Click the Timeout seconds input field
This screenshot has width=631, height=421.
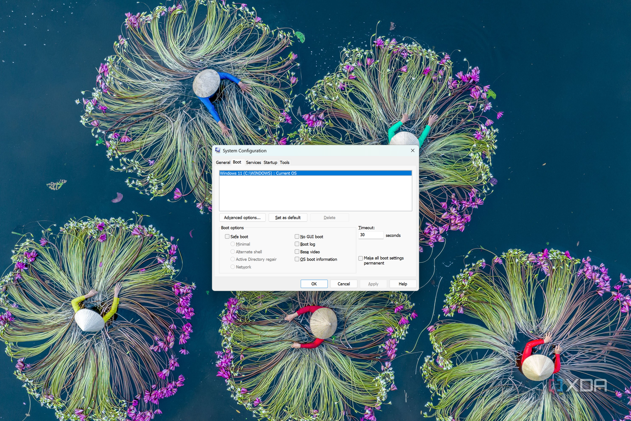371,235
